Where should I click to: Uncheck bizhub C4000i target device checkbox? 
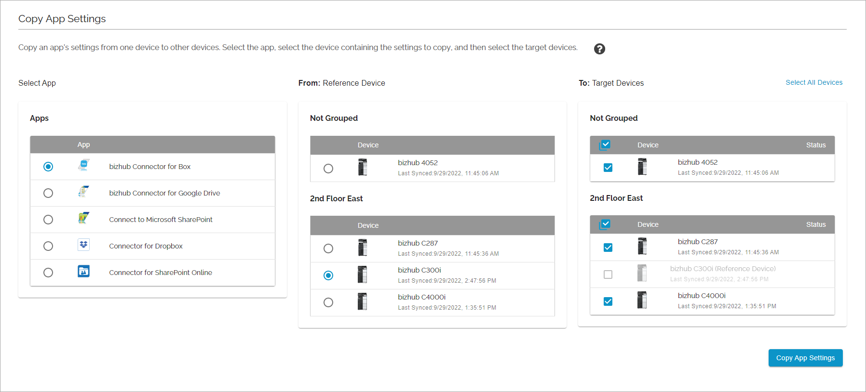pos(608,301)
